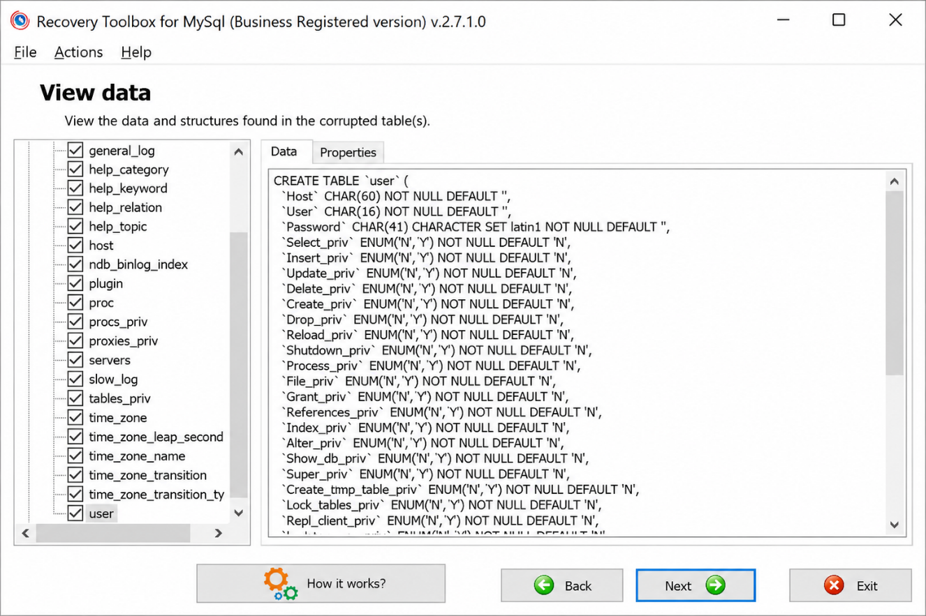The image size is (926, 616).
Task: Toggle the help_relation checkbox
Action: [x=75, y=207]
